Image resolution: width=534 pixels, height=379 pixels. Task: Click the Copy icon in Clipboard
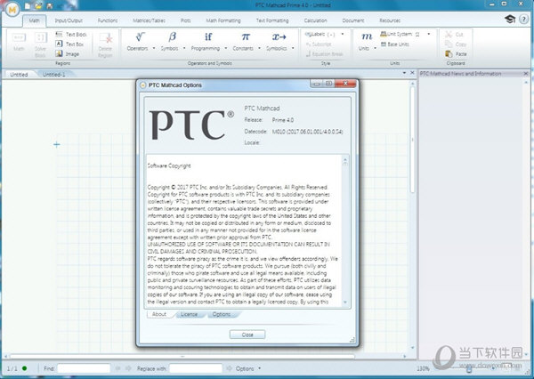pyautogui.click(x=449, y=44)
